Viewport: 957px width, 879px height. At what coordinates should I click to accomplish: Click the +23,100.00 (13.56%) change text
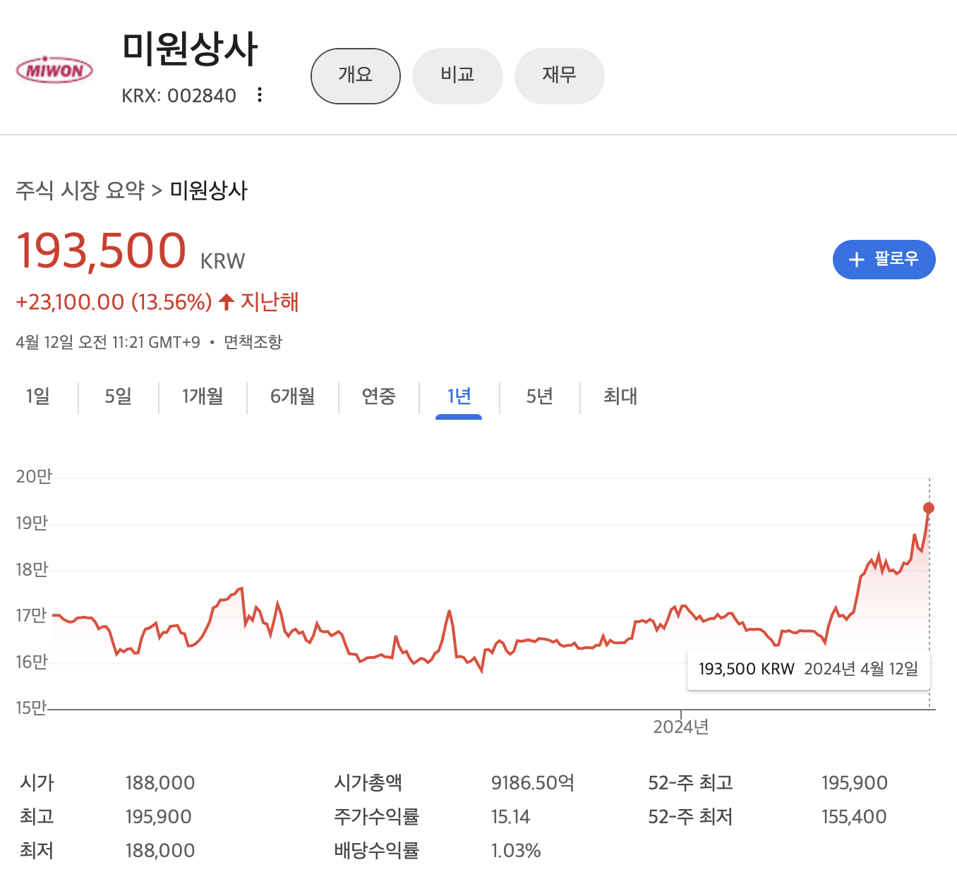114,303
